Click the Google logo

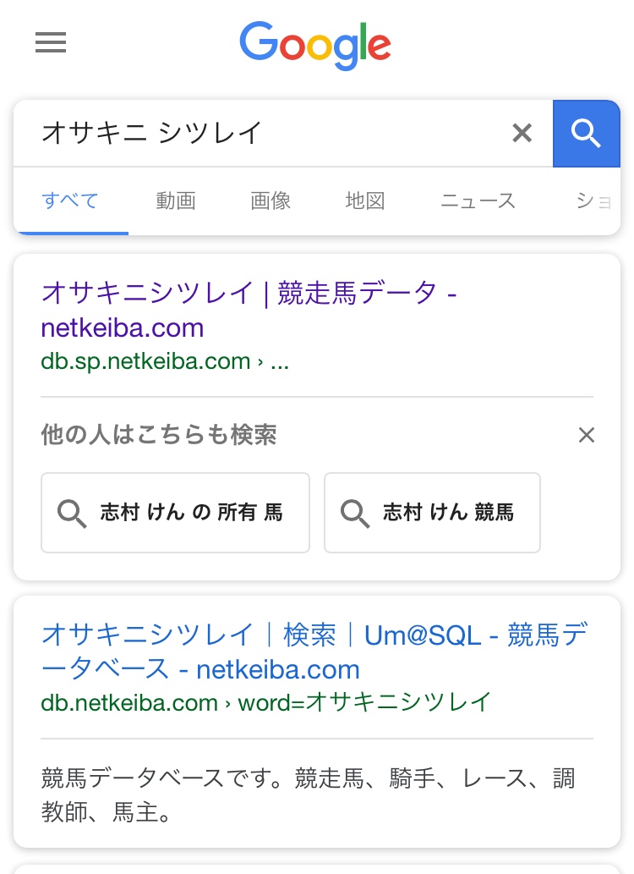tap(315, 45)
